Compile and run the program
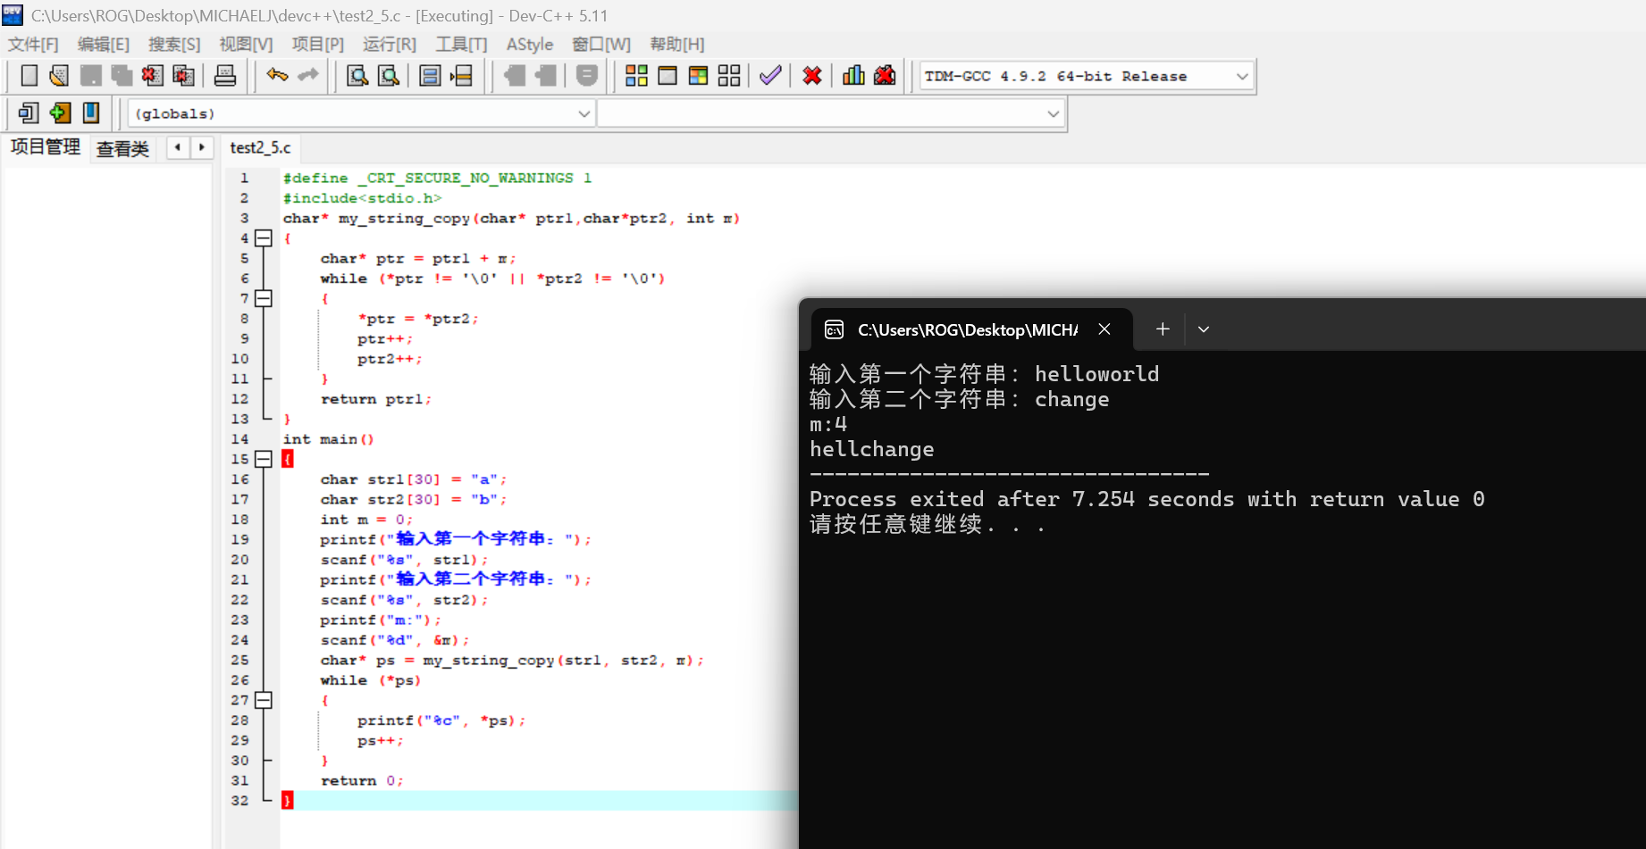The image size is (1646, 849). point(699,76)
